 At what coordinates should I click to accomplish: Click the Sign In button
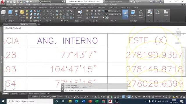138,2
